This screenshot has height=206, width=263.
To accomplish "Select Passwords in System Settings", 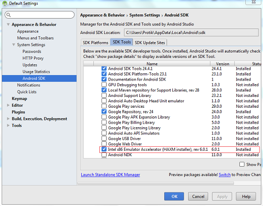I will [x=32, y=52].
